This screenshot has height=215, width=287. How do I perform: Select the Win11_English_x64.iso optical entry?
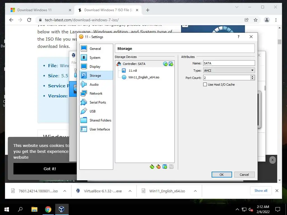tap(144, 77)
